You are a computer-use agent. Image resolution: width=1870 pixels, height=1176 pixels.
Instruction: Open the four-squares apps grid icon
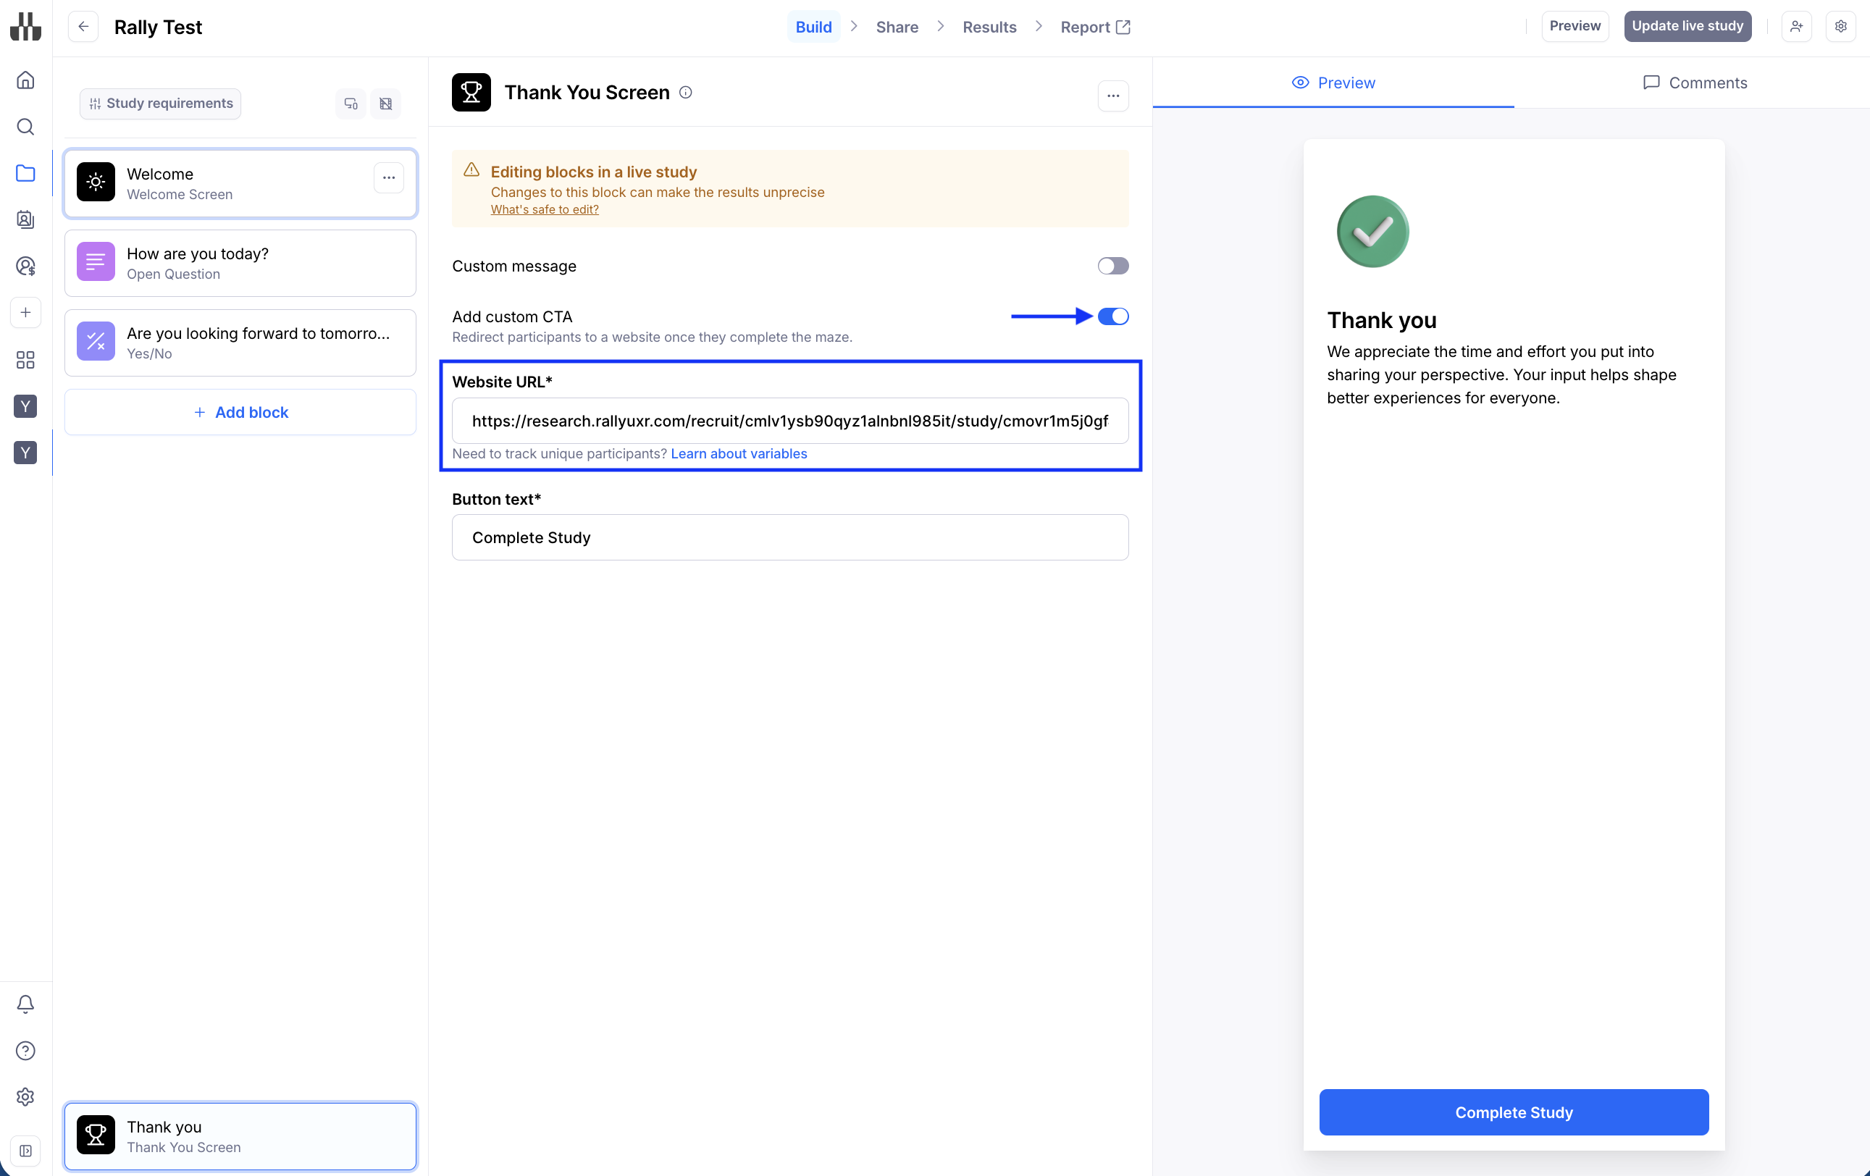(25, 360)
